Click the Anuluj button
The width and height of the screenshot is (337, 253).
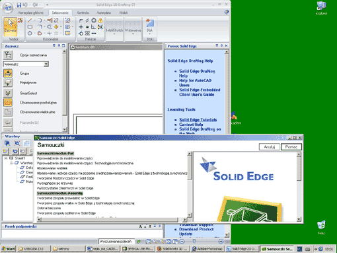pyautogui.click(x=270, y=147)
